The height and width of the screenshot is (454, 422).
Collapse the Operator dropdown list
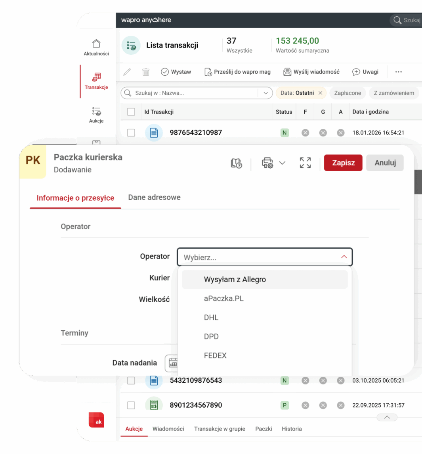(344, 257)
